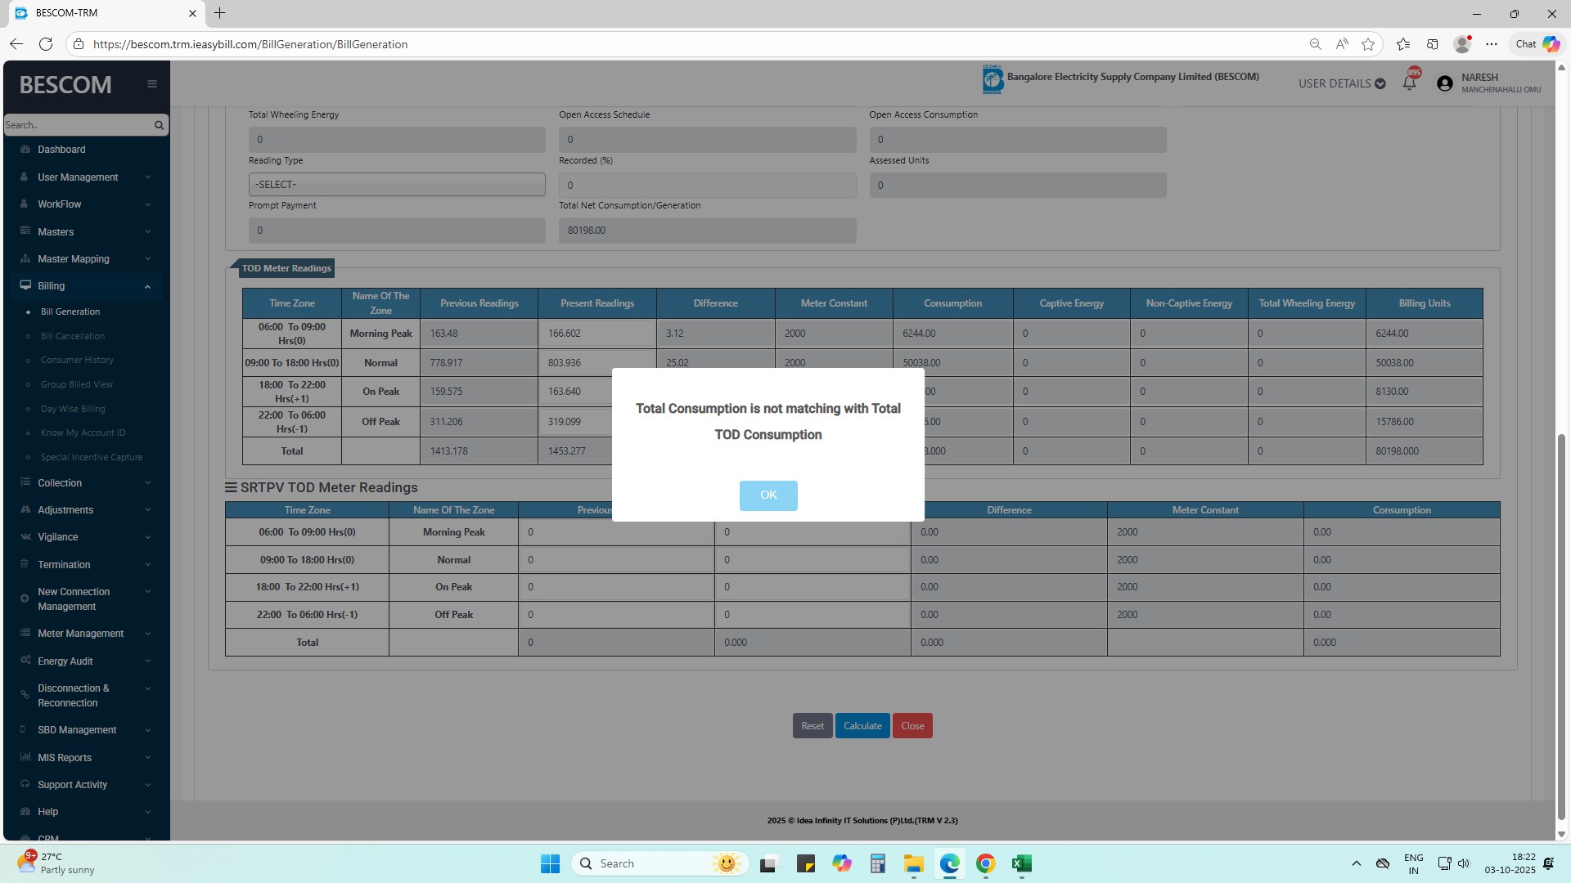Viewport: 1571px width, 883px height.
Task: Select Consumer History menu item
Action: tap(77, 360)
